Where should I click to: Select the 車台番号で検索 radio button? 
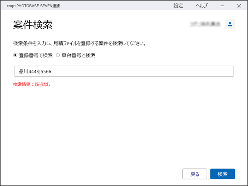(x=58, y=55)
